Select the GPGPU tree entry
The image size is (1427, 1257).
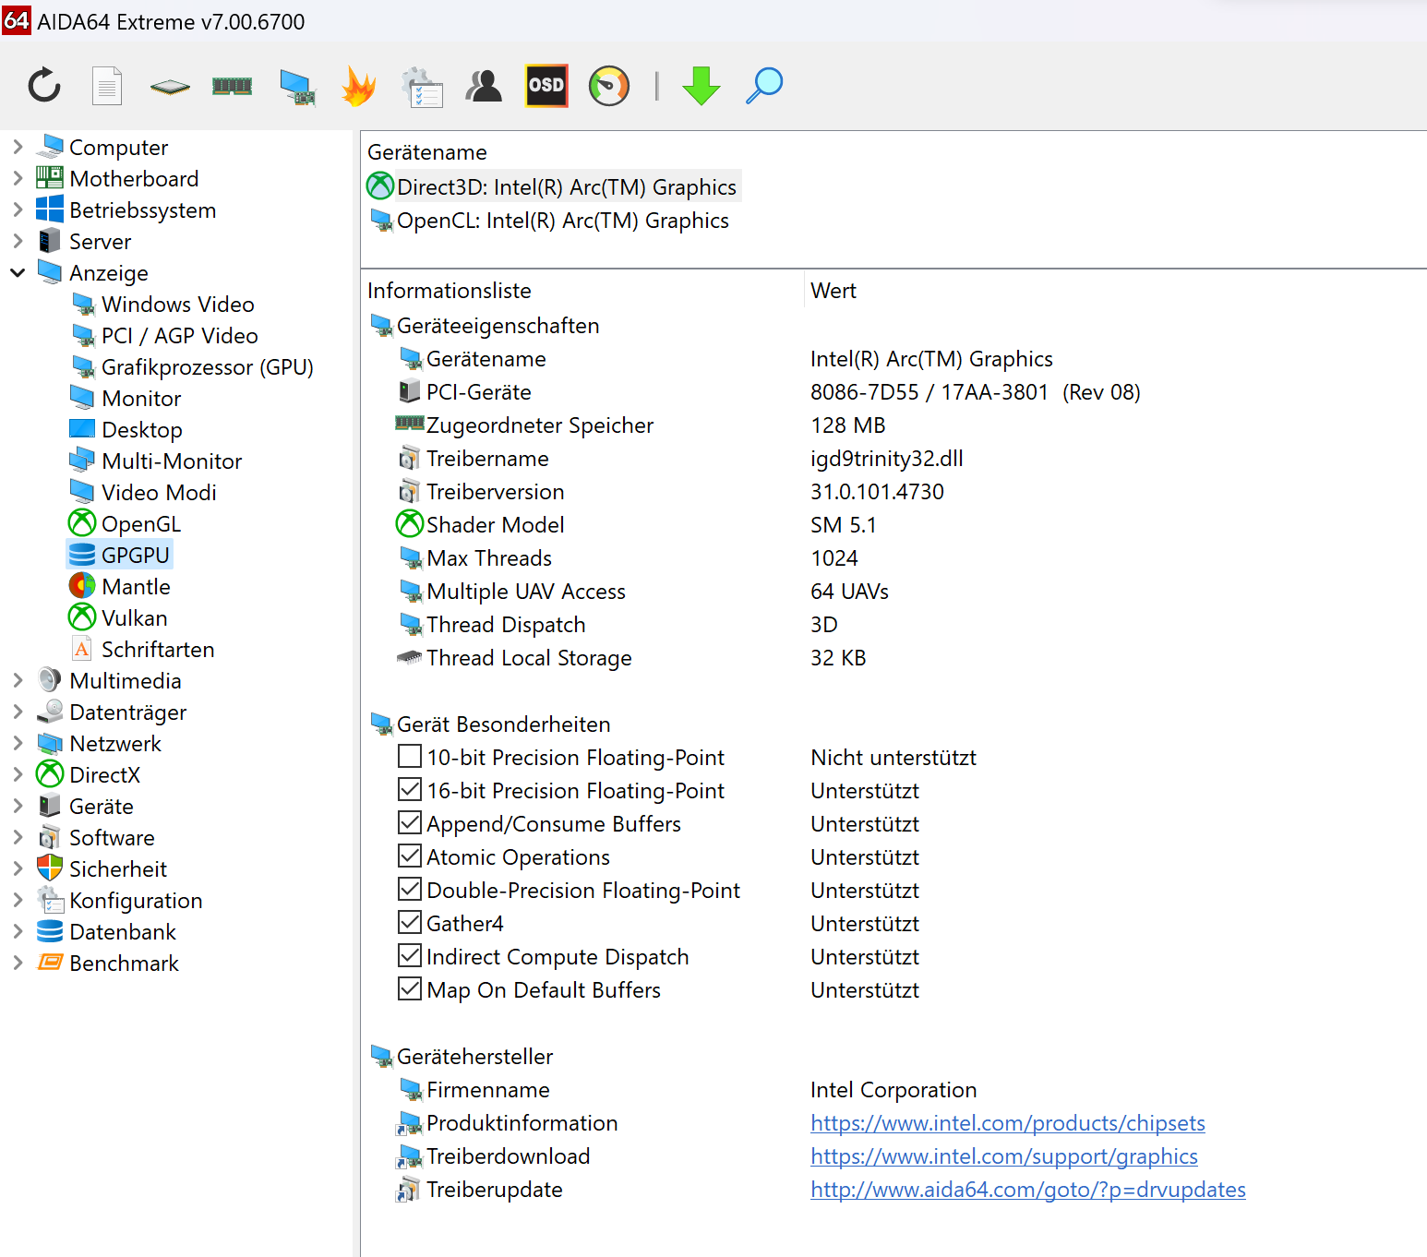click(119, 555)
